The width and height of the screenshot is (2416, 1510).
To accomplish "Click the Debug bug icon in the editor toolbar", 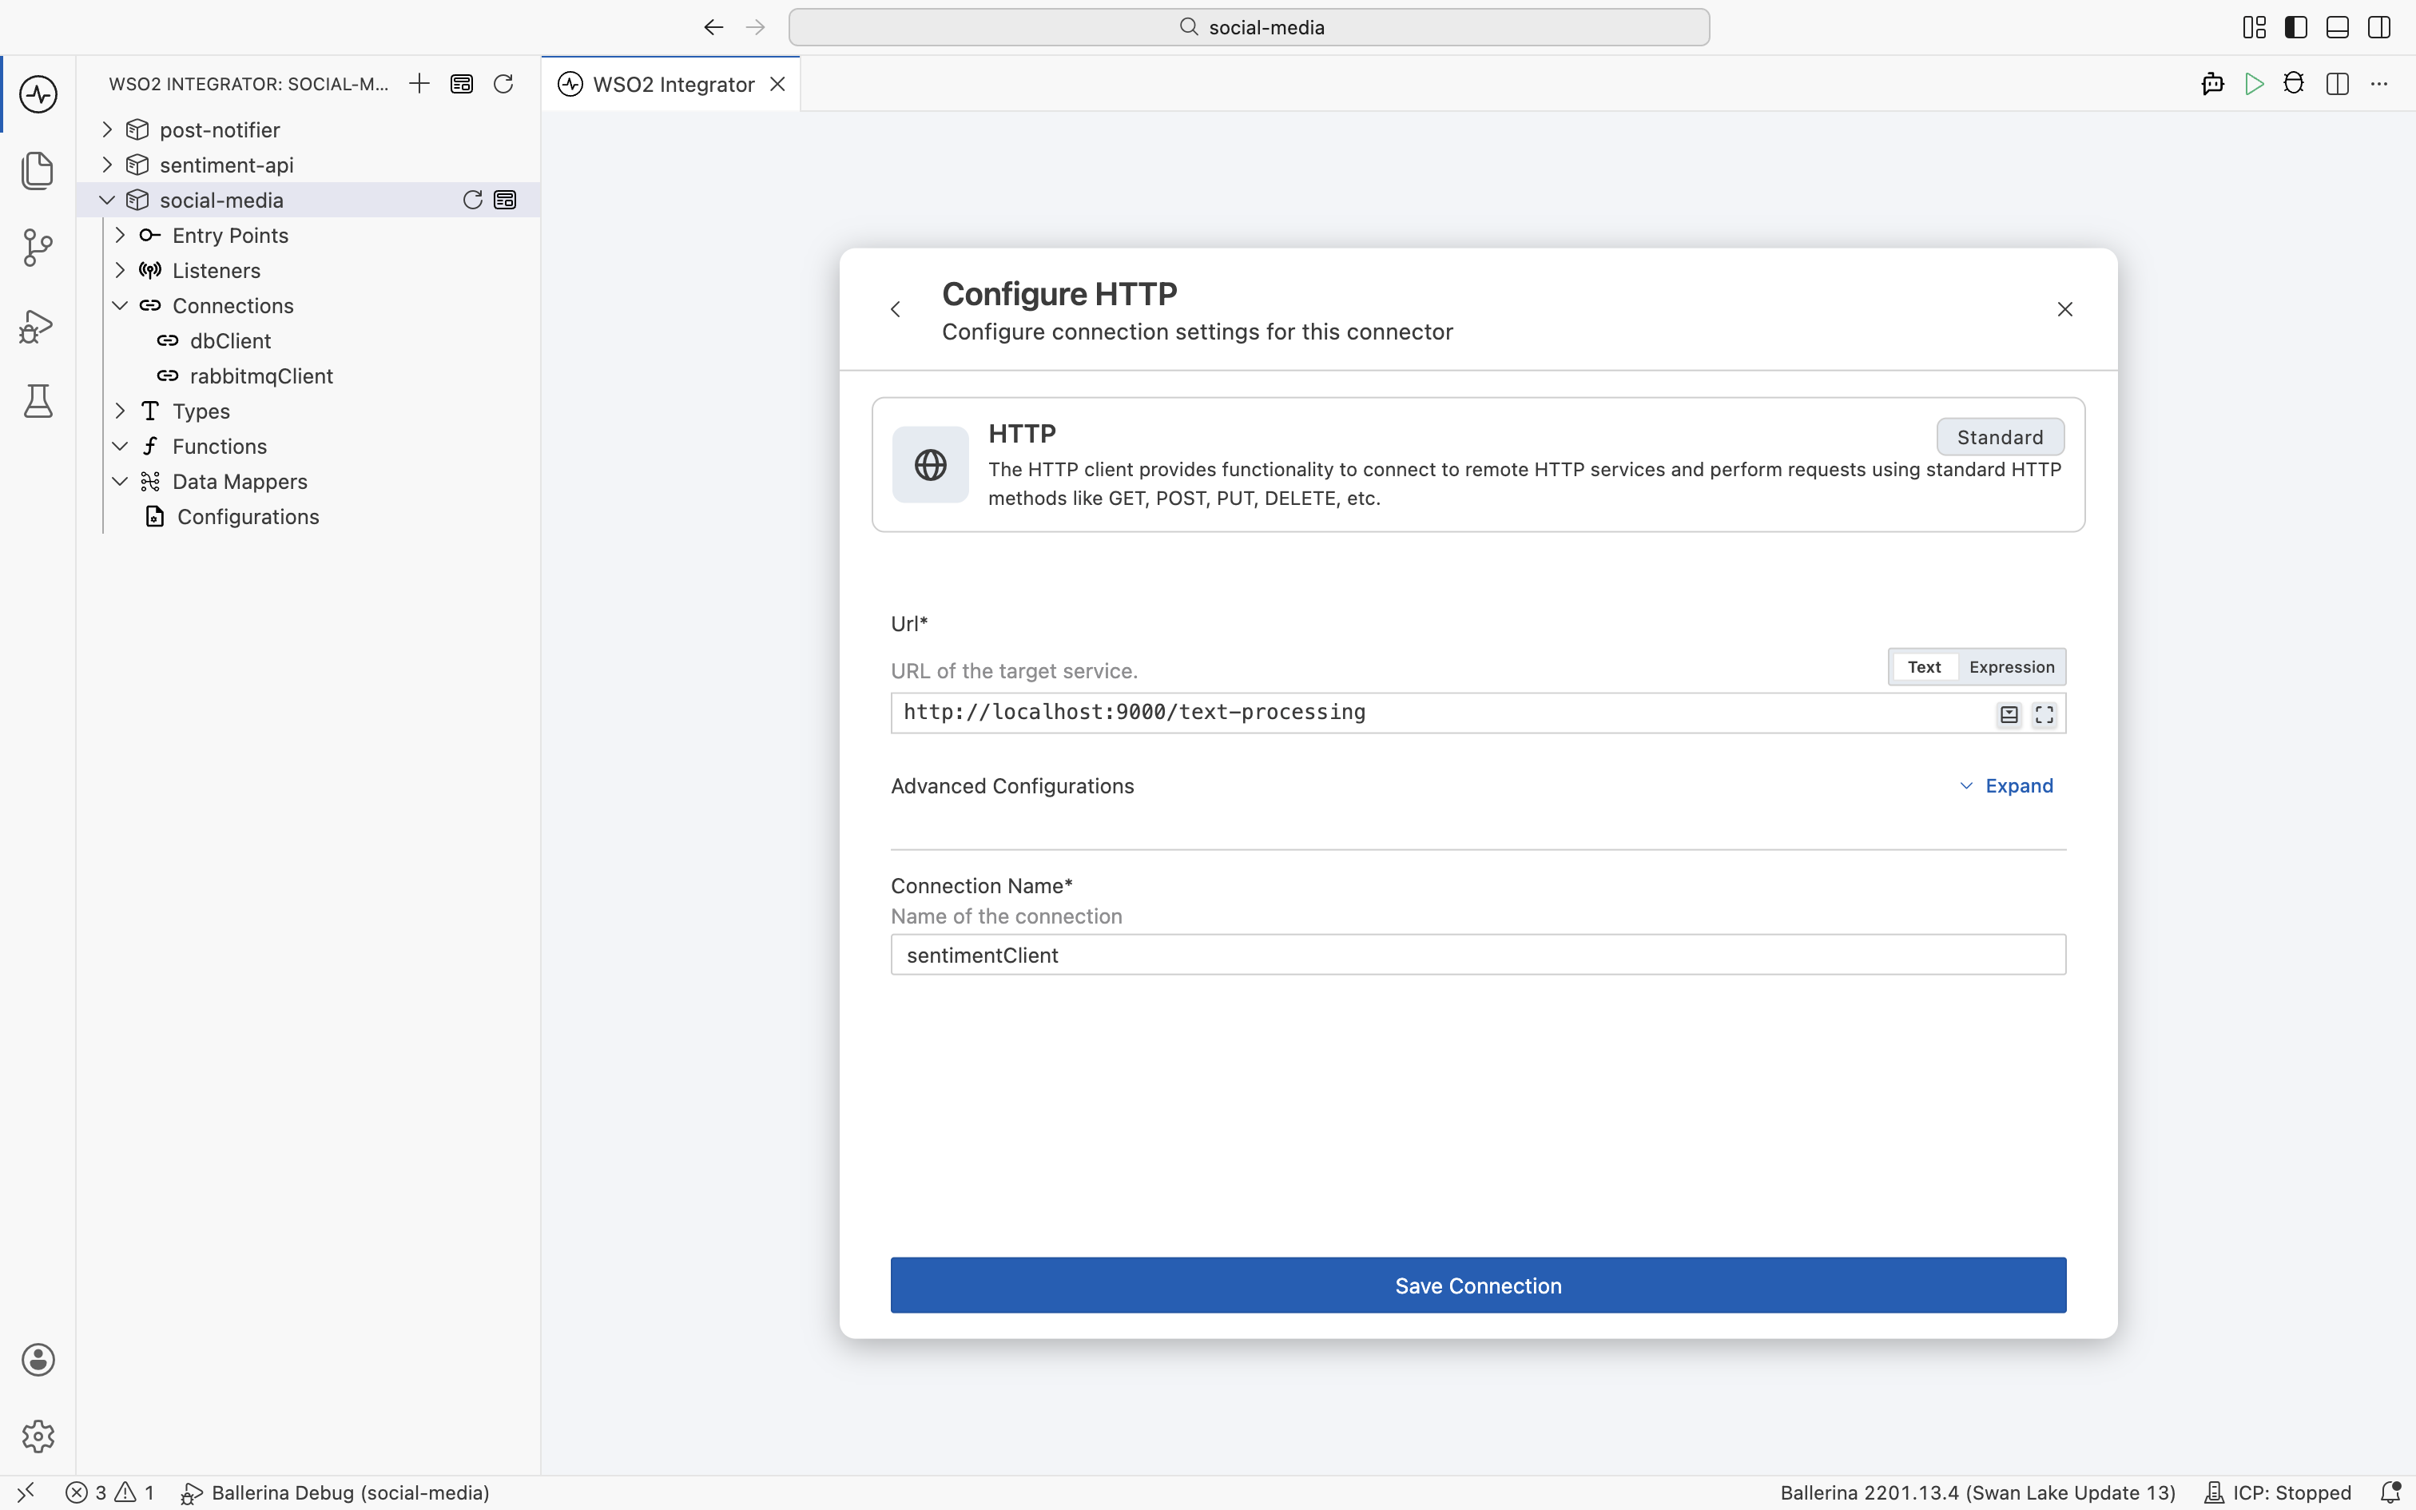I will tap(2295, 84).
